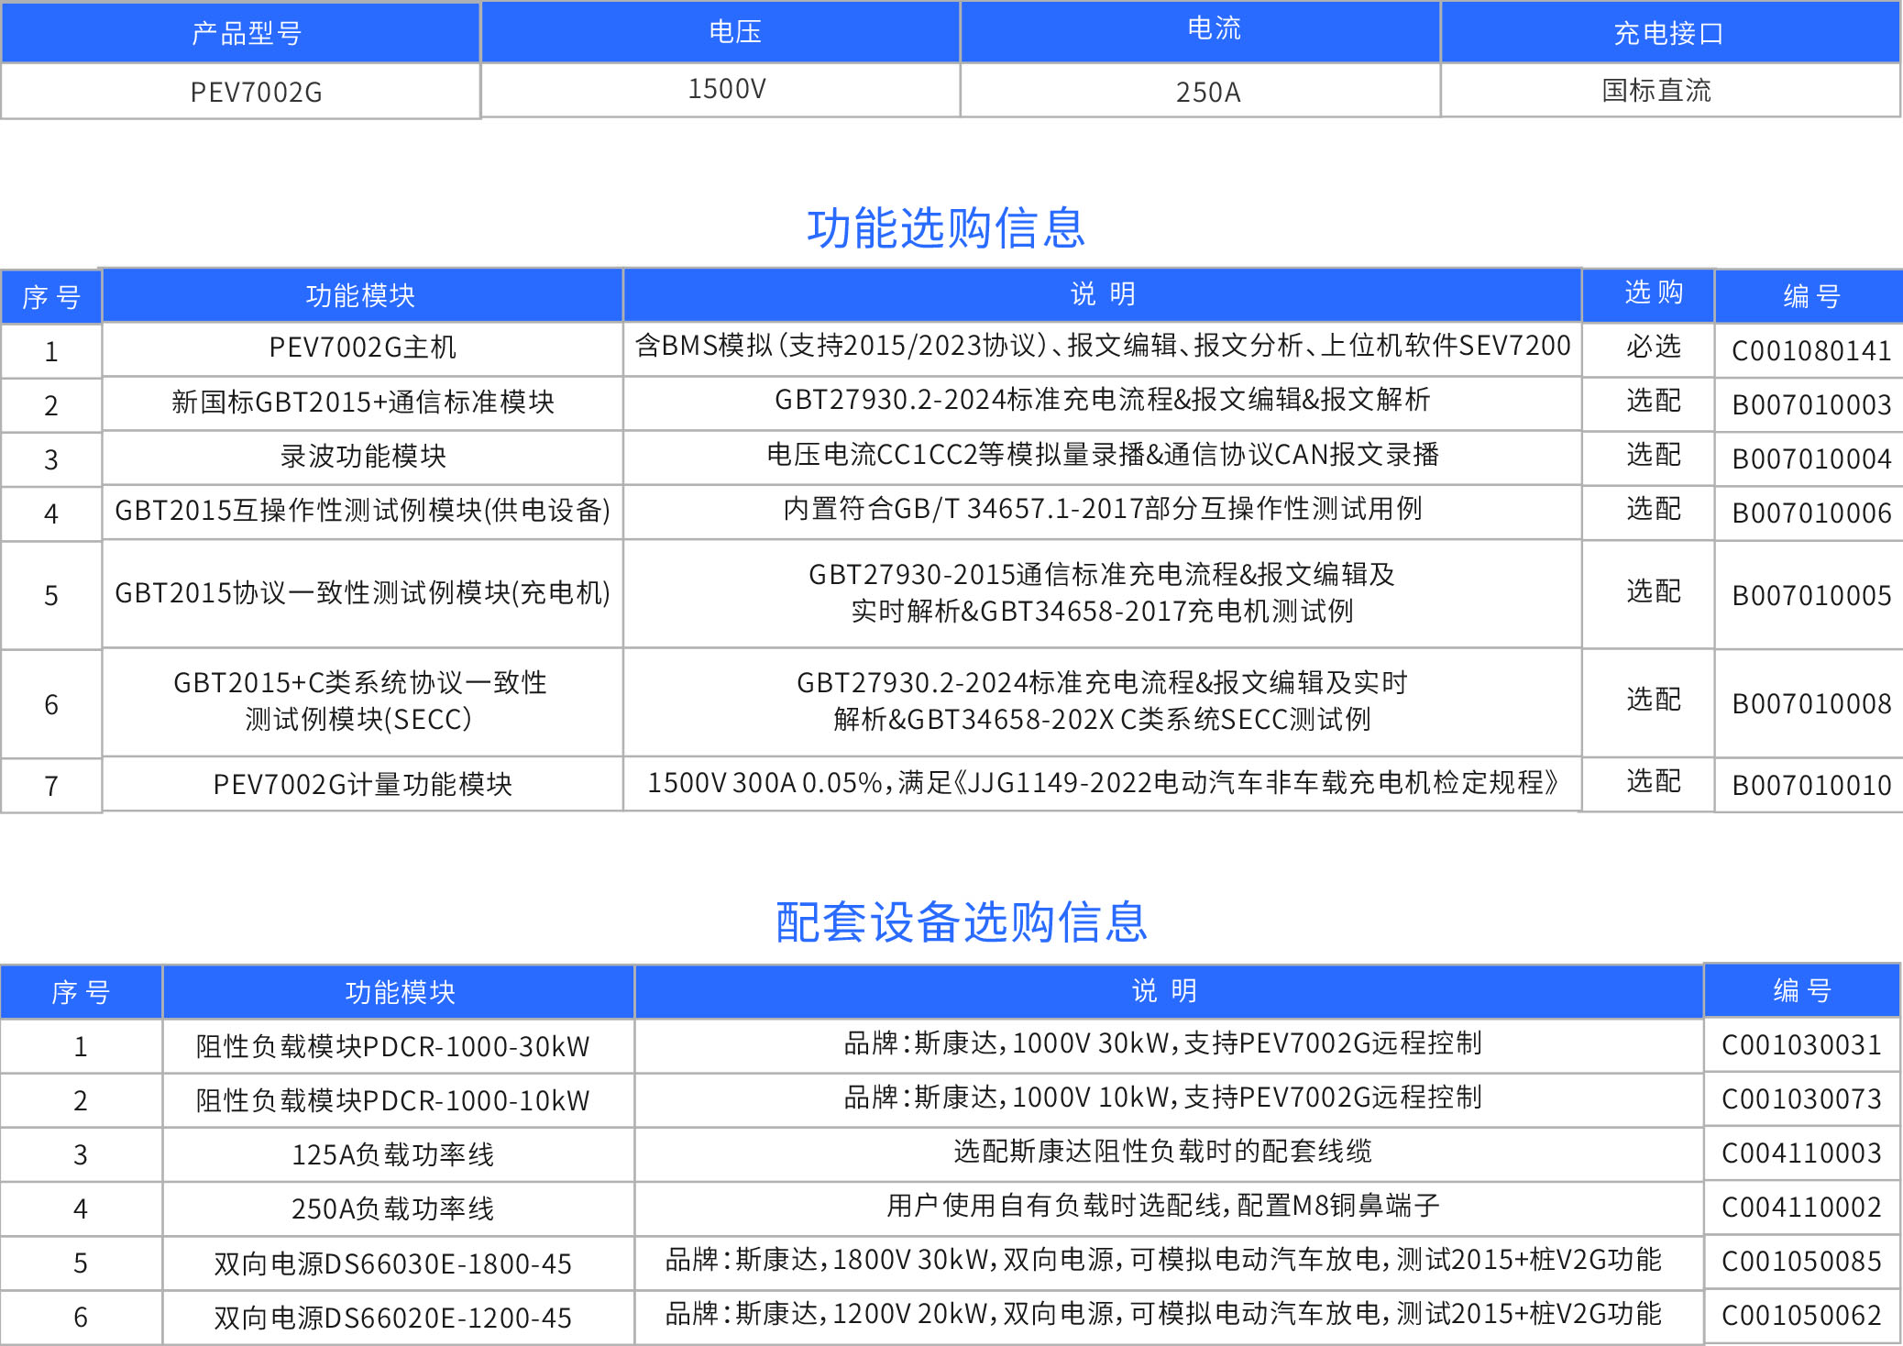Viewport: 1903px width, 1346px height.
Task: Click code C001050062
Action: coord(1800,1316)
